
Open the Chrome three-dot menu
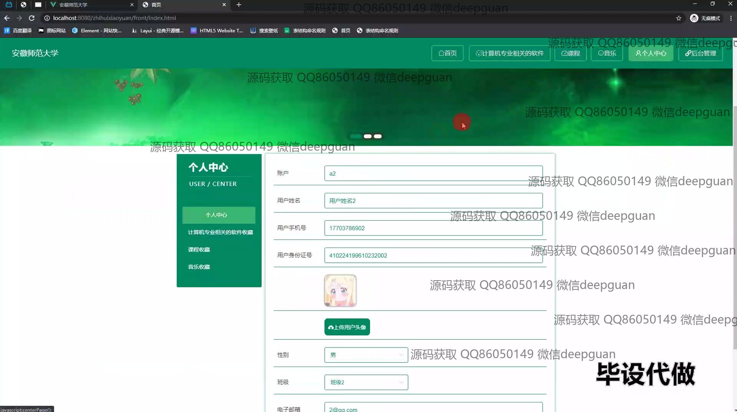click(x=731, y=18)
